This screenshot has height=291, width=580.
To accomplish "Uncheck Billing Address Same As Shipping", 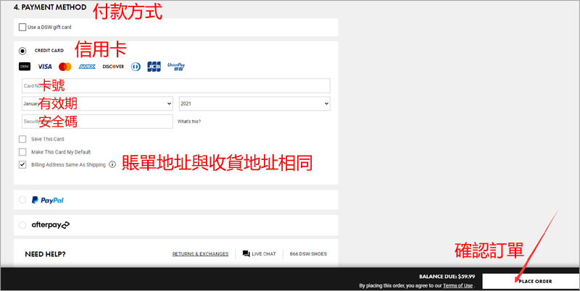I will click(23, 165).
